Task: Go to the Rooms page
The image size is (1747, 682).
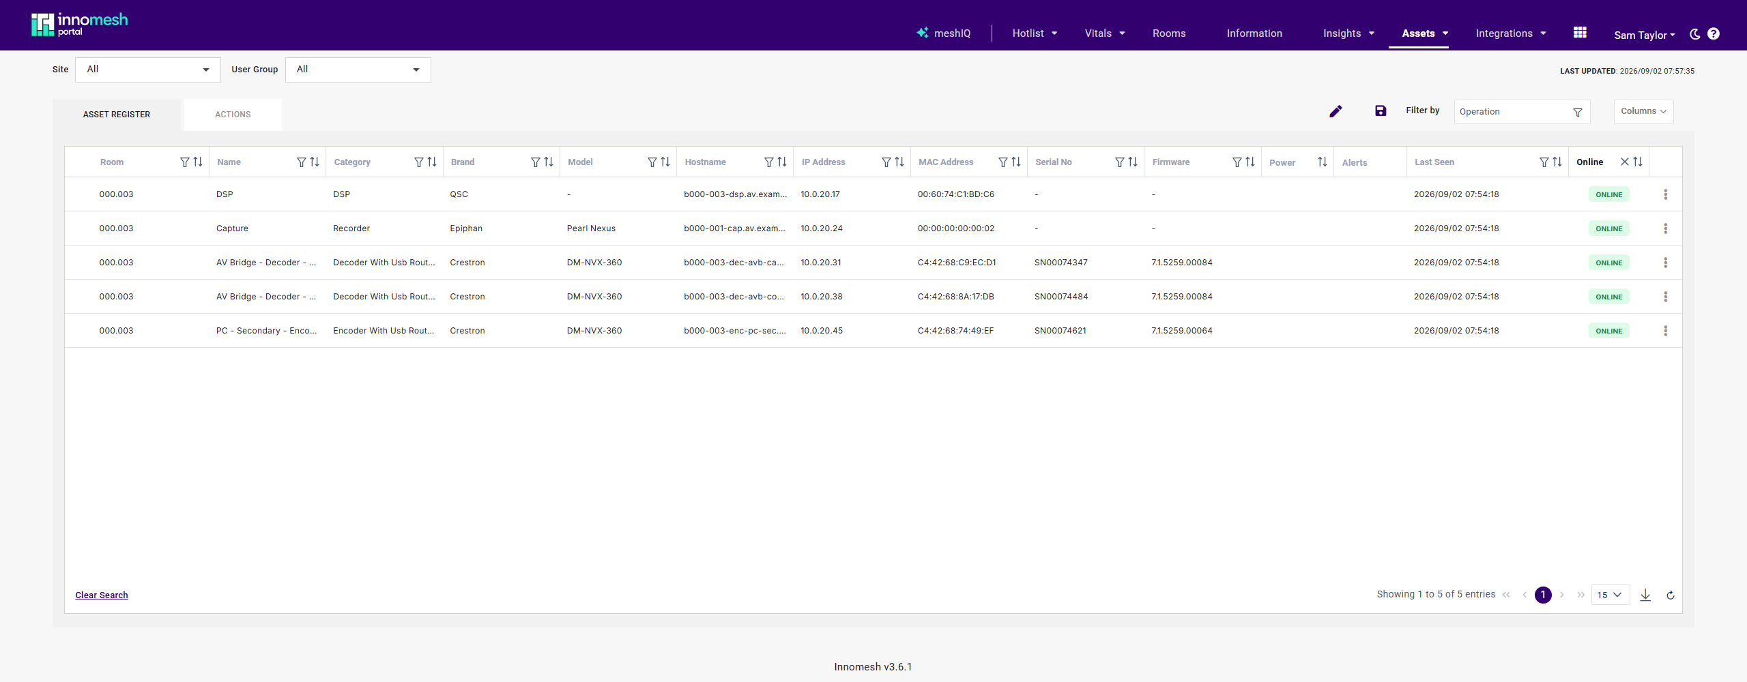Action: pyautogui.click(x=1169, y=33)
